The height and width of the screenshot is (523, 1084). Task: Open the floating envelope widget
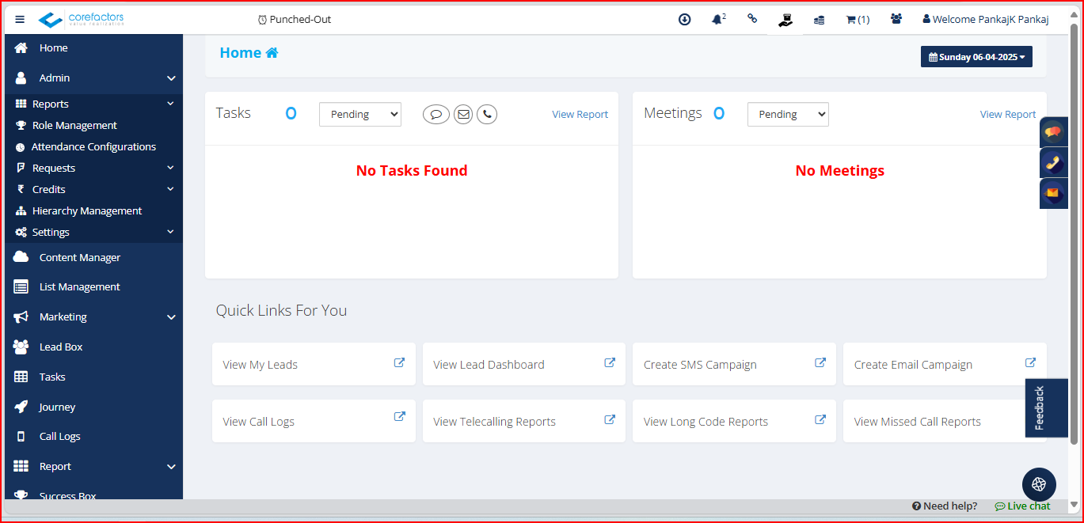[1053, 194]
